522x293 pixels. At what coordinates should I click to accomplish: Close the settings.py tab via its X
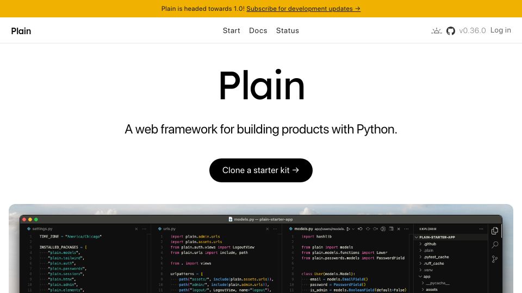(x=136, y=229)
